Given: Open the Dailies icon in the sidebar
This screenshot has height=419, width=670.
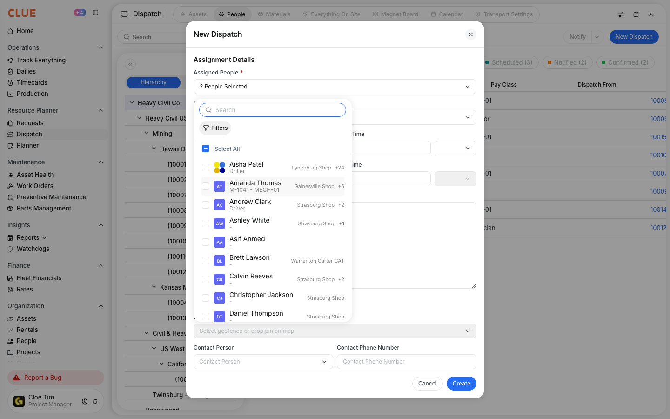Looking at the screenshot, I should (x=10, y=72).
